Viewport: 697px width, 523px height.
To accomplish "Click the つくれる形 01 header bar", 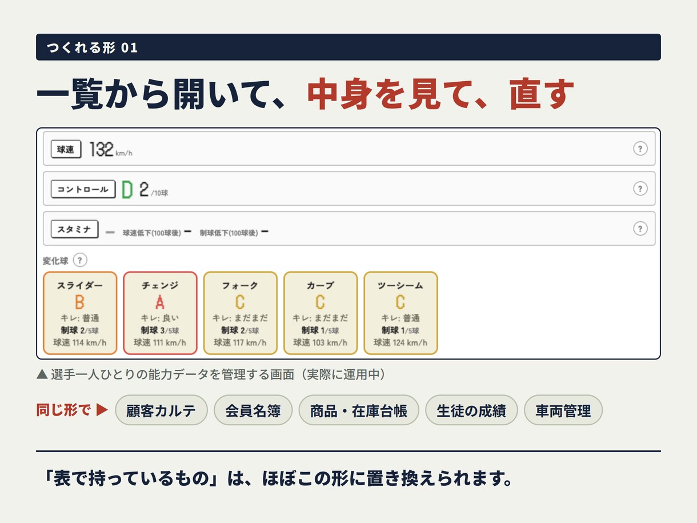I will [348, 47].
